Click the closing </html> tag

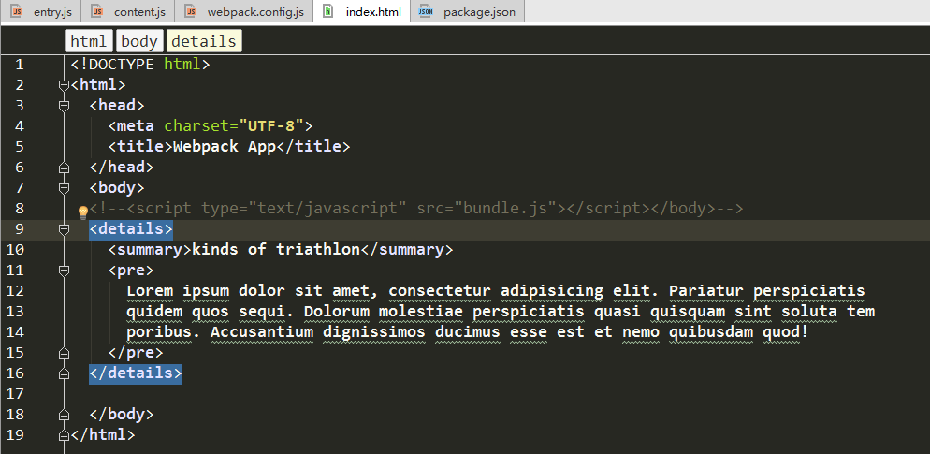pos(103,435)
